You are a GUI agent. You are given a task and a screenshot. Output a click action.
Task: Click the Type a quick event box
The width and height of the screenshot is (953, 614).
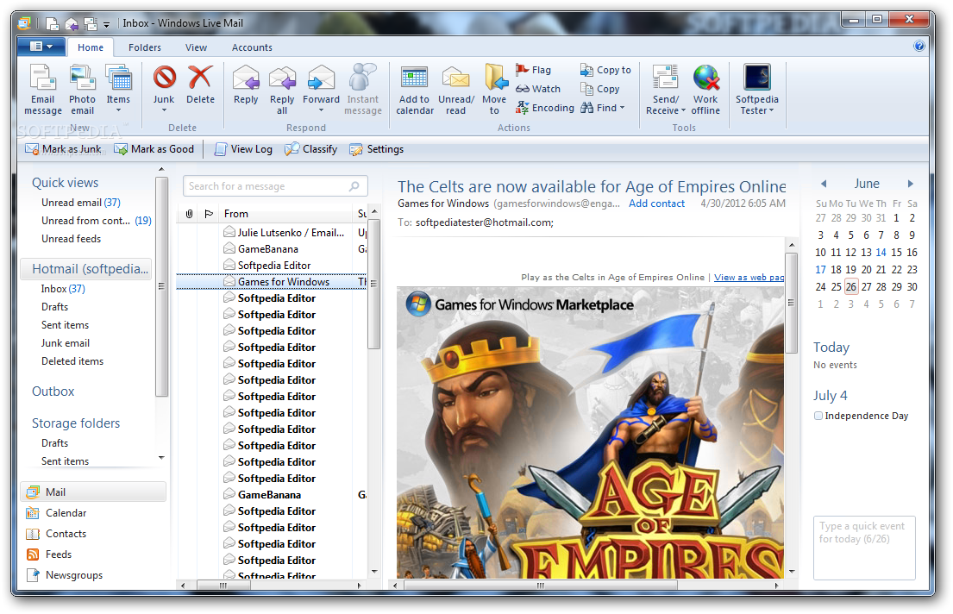tap(863, 547)
